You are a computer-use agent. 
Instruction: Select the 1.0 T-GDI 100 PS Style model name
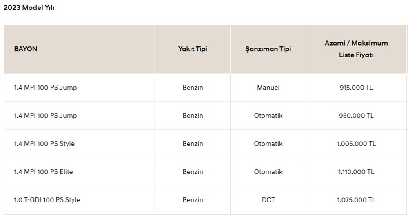tap(47, 200)
